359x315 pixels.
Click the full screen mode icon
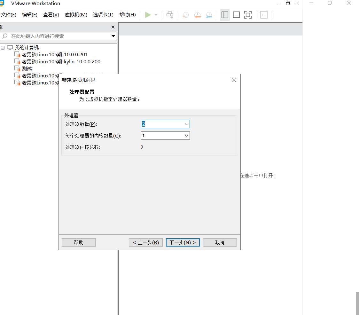248,15
